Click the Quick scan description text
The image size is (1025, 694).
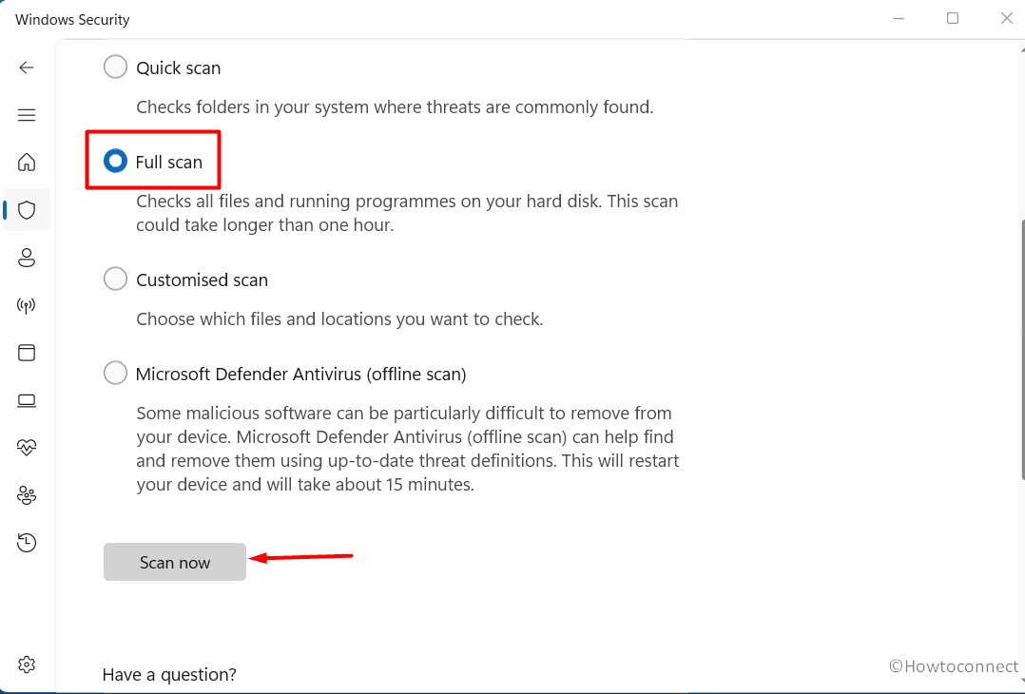pyautogui.click(x=395, y=107)
